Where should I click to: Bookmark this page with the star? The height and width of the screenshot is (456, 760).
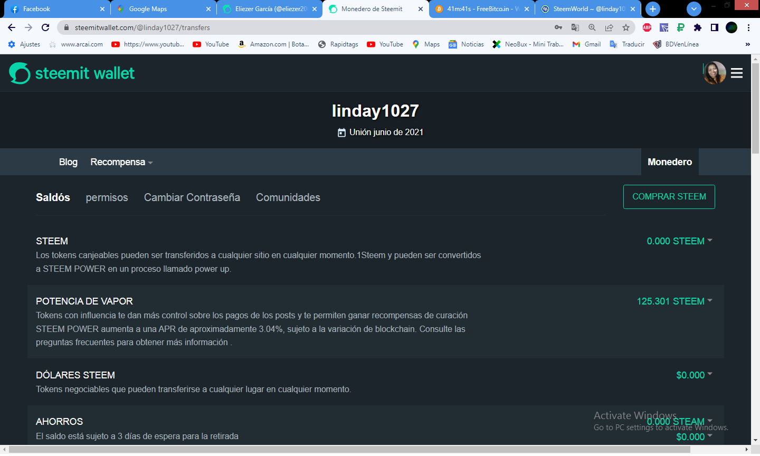[x=626, y=27]
